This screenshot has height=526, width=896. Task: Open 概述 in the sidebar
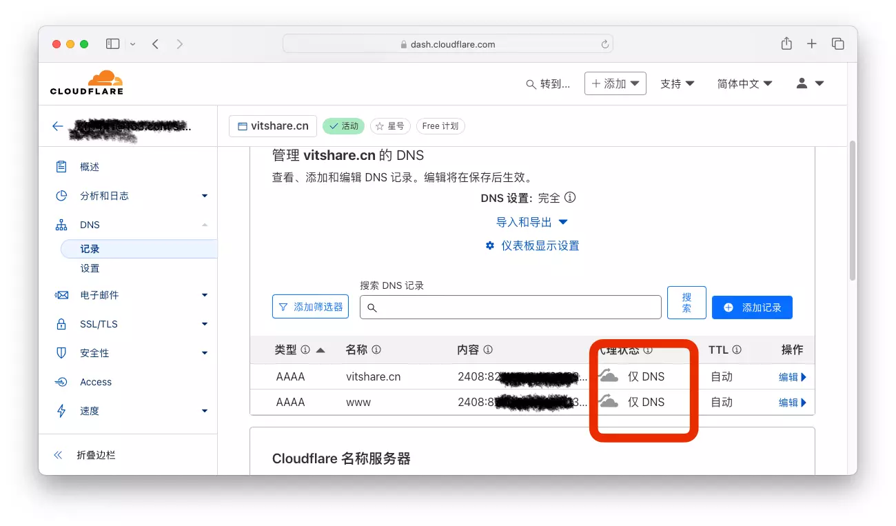(90, 167)
